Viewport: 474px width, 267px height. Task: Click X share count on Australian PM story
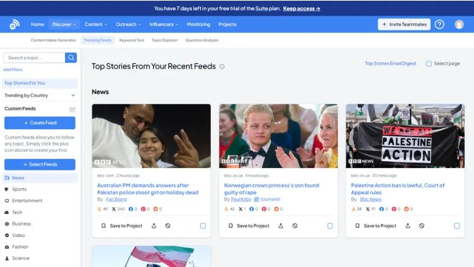pos(118,209)
